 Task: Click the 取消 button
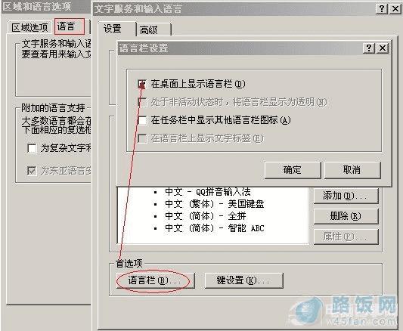tap(352, 170)
